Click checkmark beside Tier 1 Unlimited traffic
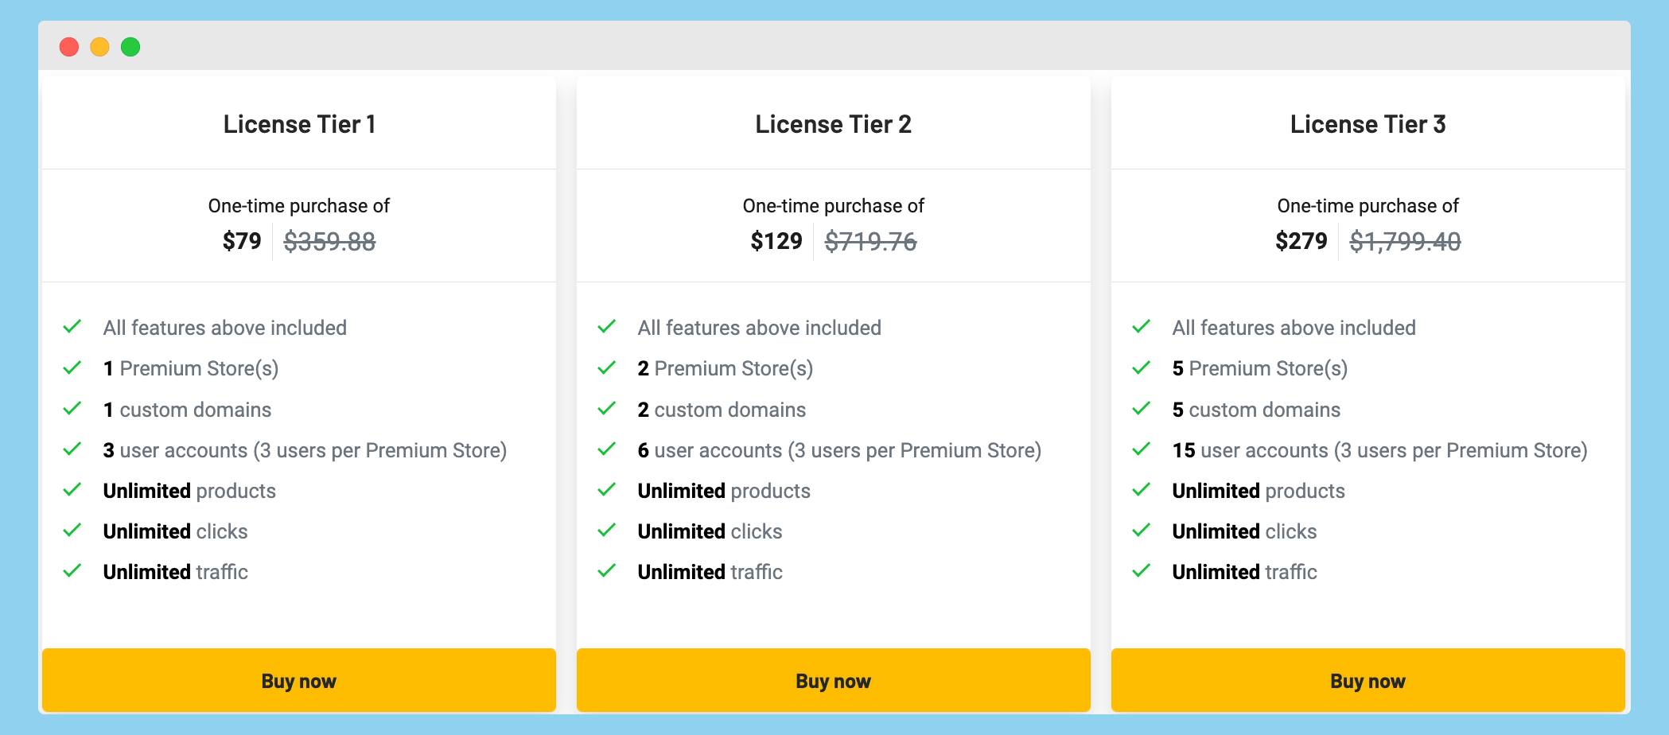The width and height of the screenshot is (1669, 735). 72,570
